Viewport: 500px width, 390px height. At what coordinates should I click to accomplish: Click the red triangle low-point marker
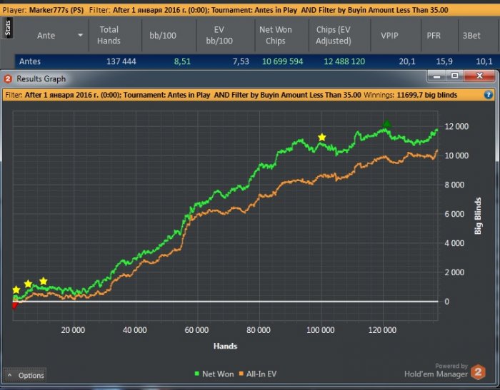click(x=15, y=305)
